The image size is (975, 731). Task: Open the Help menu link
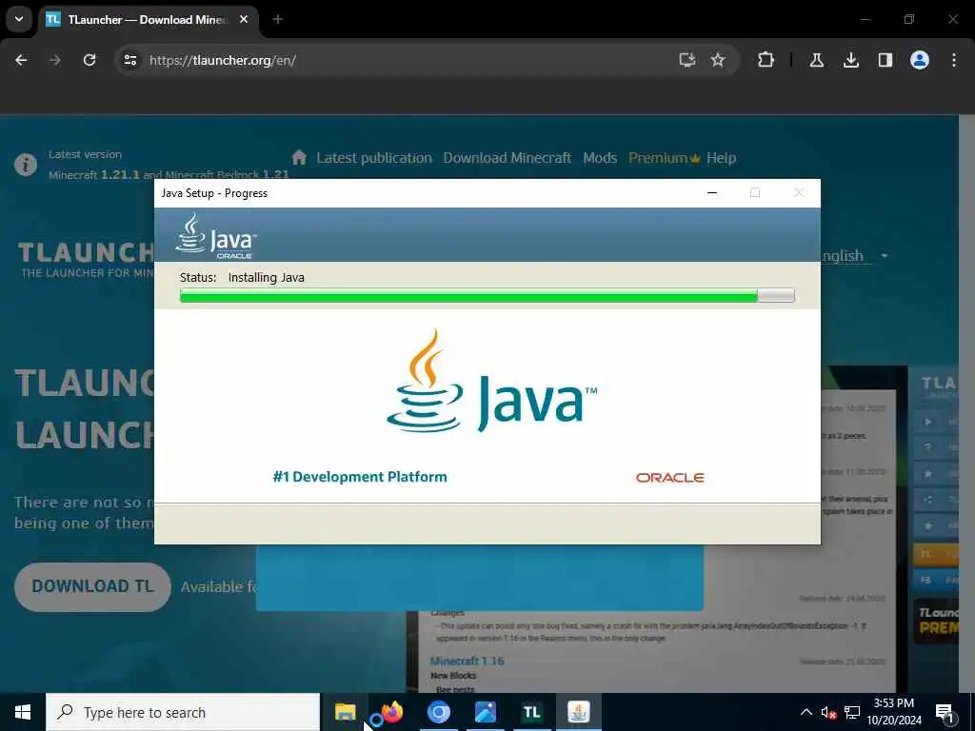tap(722, 158)
